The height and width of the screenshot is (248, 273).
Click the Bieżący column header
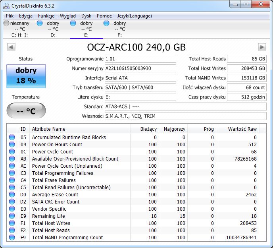point(144,129)
